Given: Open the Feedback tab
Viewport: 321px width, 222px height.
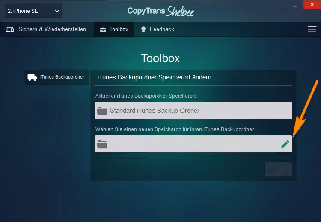Looking at the screenshot, I should [157, 29].
